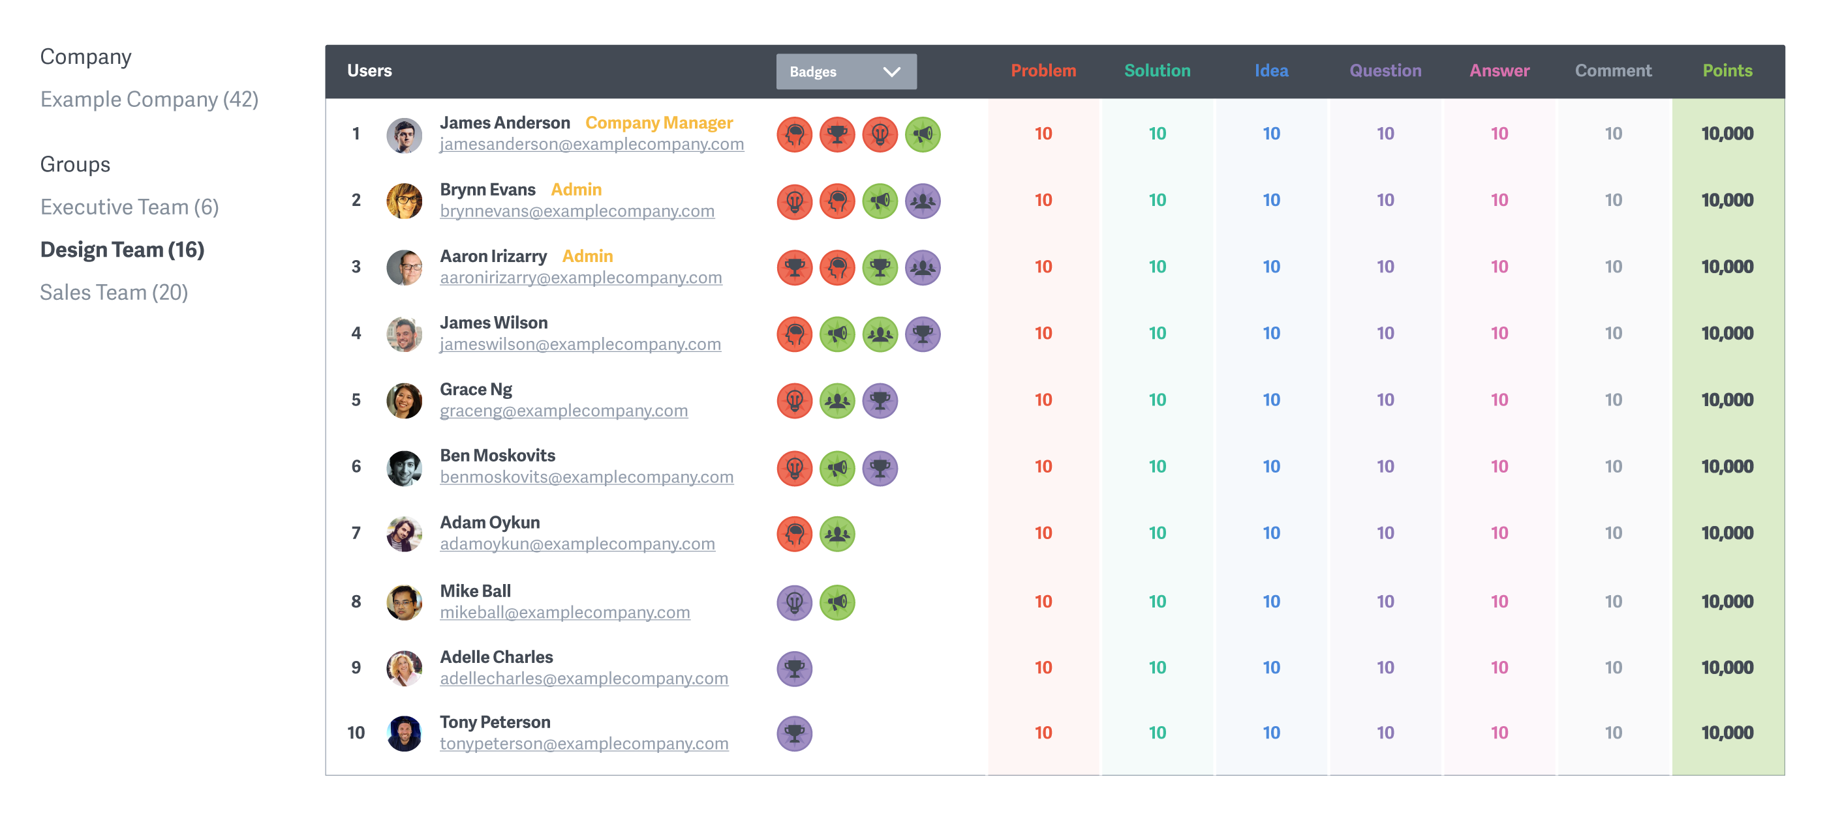The height and width of the screenshot is (820, 1827).
Task: Click James Anderson's red lightbulb badge
Action: click(880, 134)
